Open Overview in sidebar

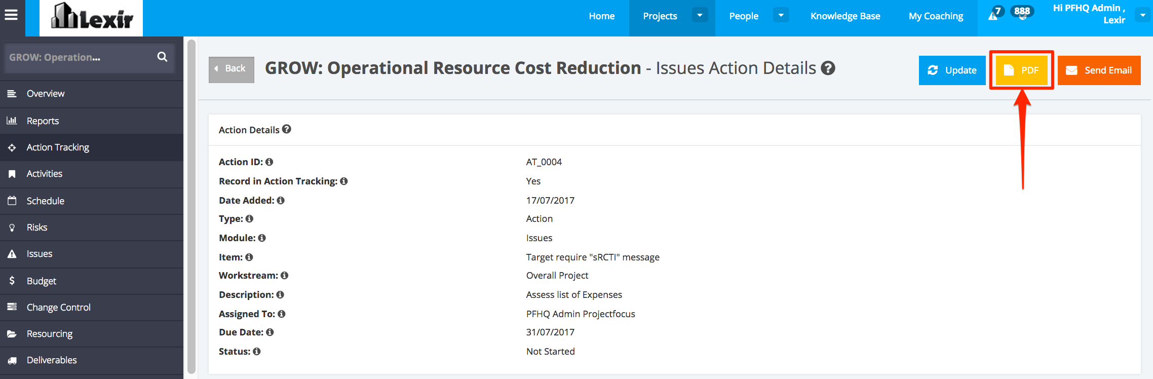tap(92, 94)
